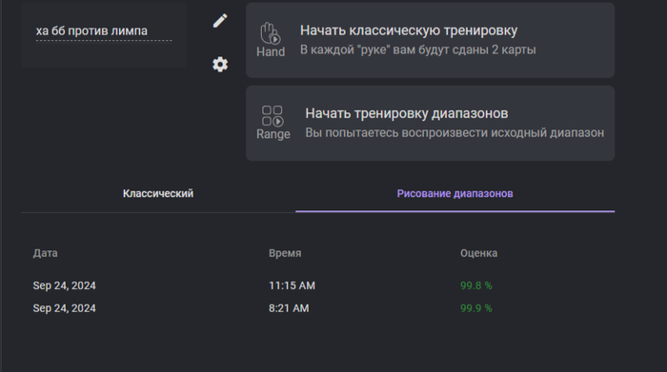
Task: Click the Время column header
Action: click(x=285, y=253)
